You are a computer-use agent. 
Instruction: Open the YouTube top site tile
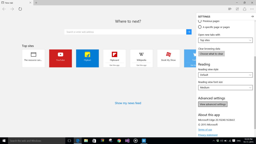tap(60, 58)
